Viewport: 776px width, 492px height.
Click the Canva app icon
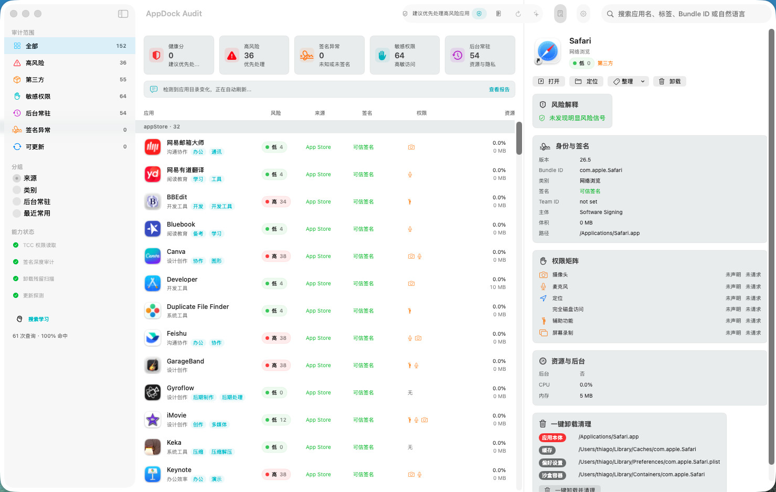(x=153, y=256)
